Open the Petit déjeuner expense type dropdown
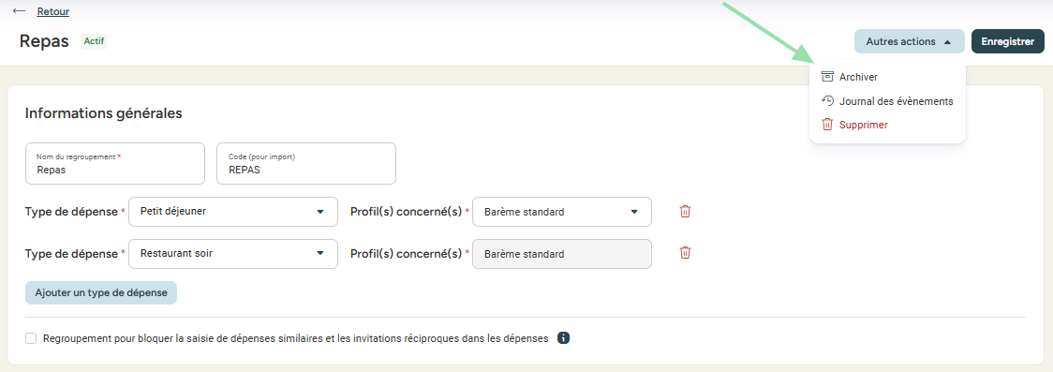Screen dimensions: 1053x372 click(233, 212)
